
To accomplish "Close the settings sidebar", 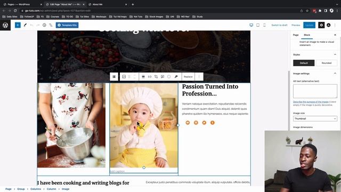I will pyautogui.click(x=335, y=35).
